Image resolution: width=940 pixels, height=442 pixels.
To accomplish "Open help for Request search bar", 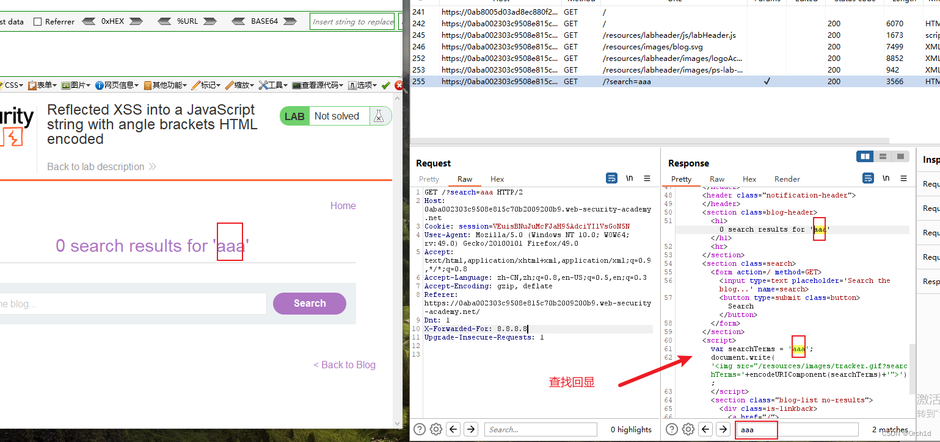I will [420, 429].
